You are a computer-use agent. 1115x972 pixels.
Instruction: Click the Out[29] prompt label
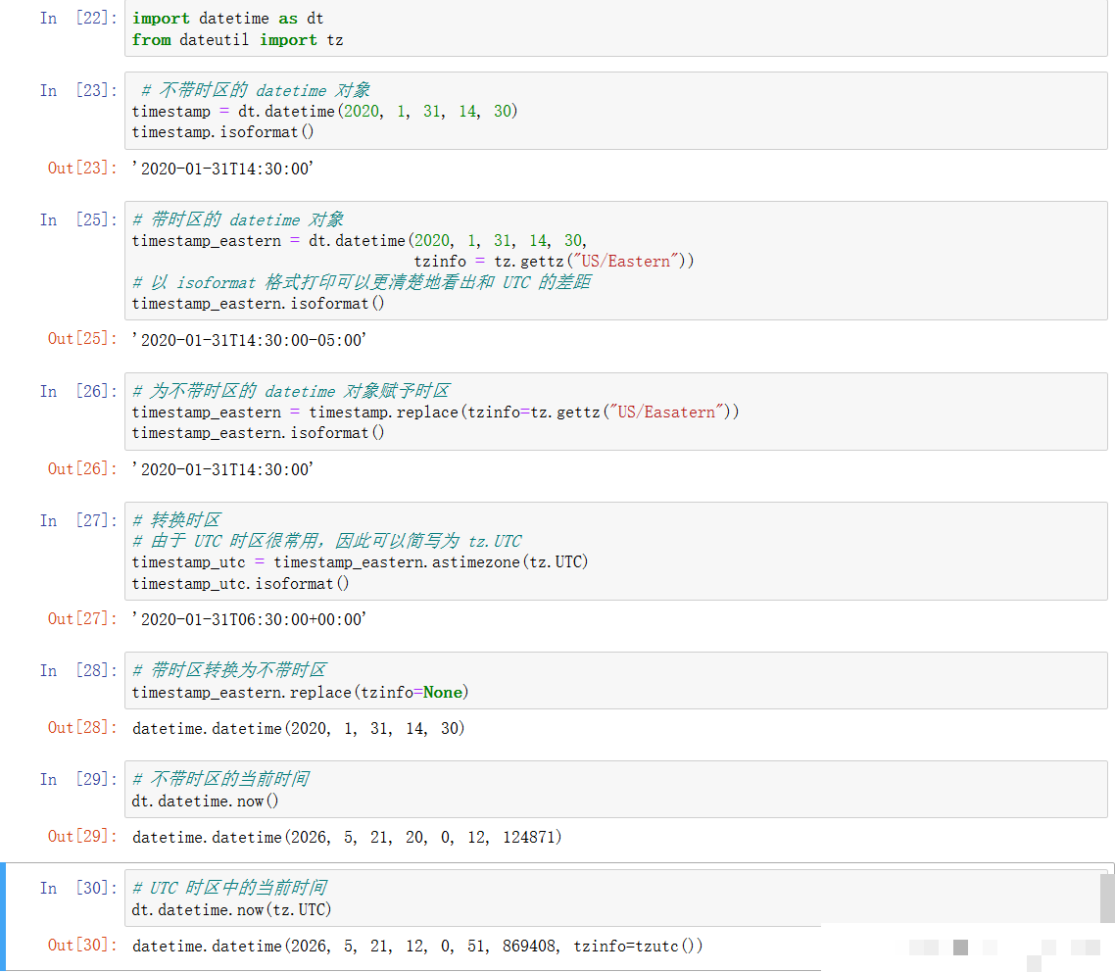(x=82, y=837)
